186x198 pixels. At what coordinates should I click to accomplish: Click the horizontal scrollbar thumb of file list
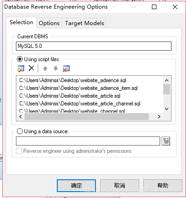click(86, 117)
